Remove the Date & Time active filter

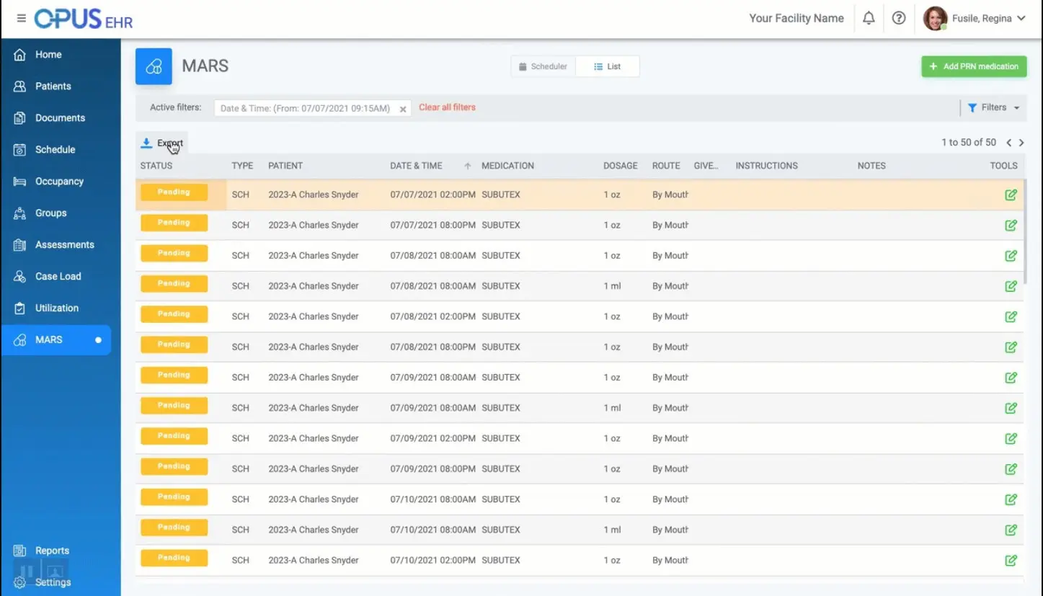402,107
